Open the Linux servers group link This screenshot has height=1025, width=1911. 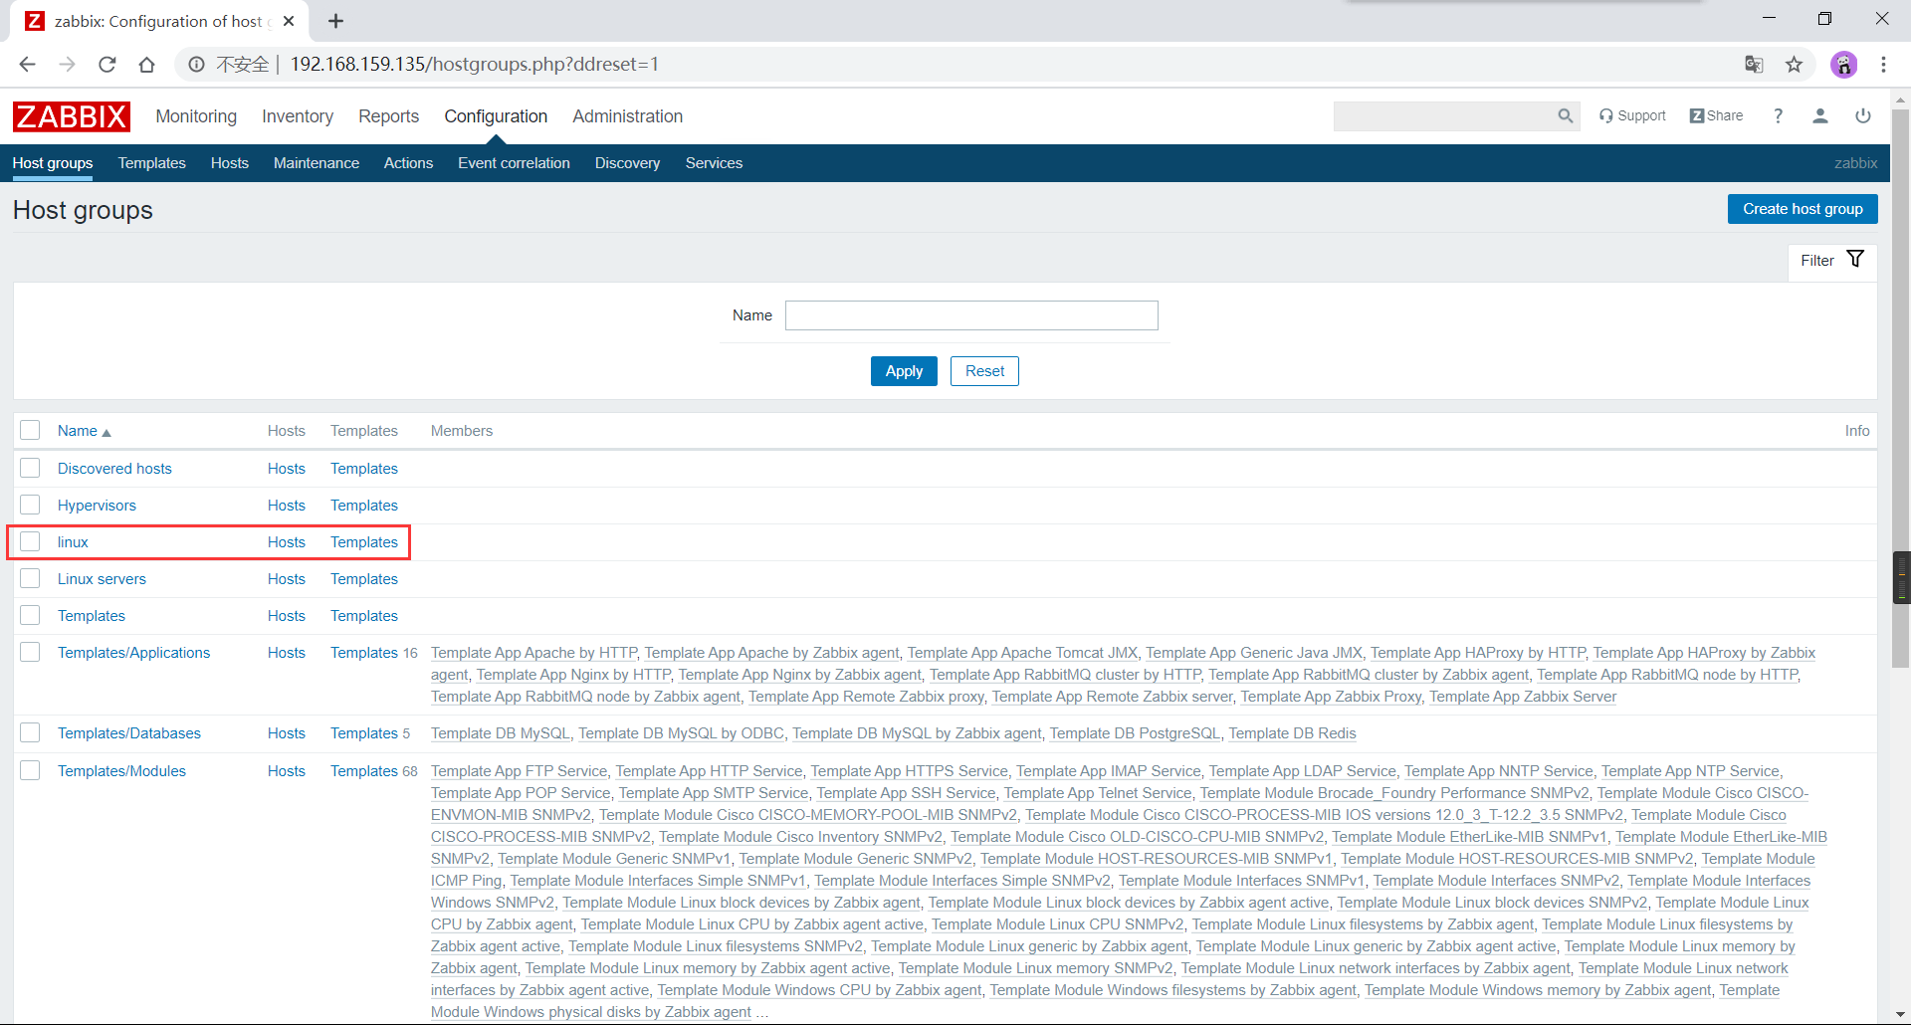click(102, 579)
